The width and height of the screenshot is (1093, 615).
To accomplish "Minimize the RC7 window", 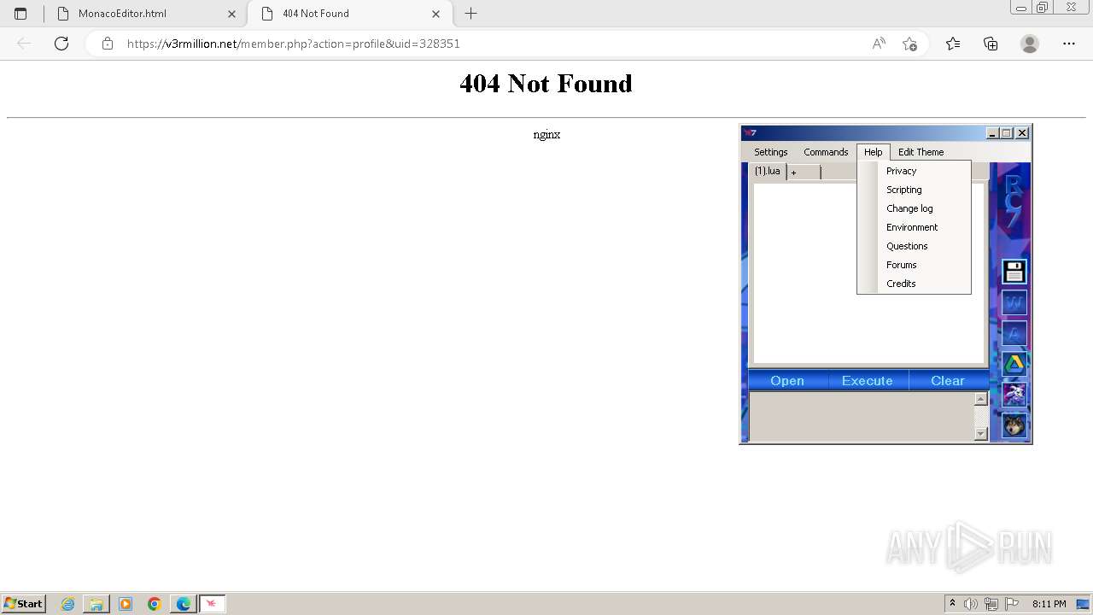I will 992,133.
